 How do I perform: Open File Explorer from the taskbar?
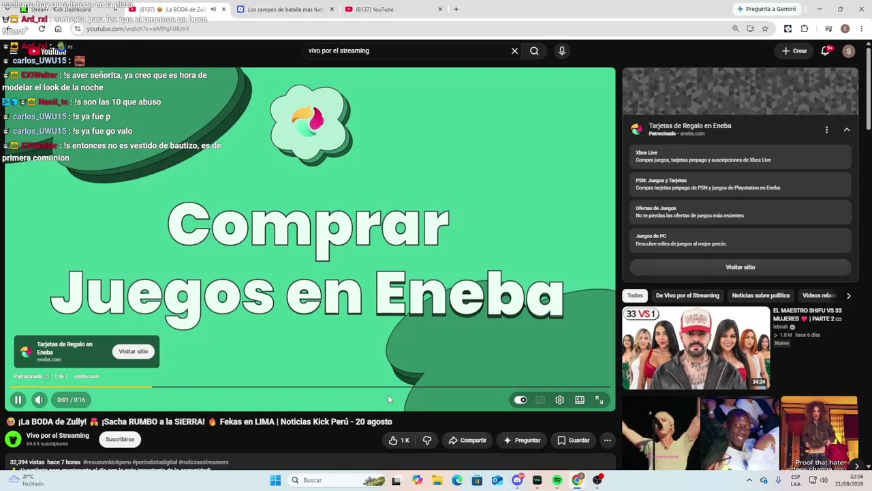click(437, 480)
